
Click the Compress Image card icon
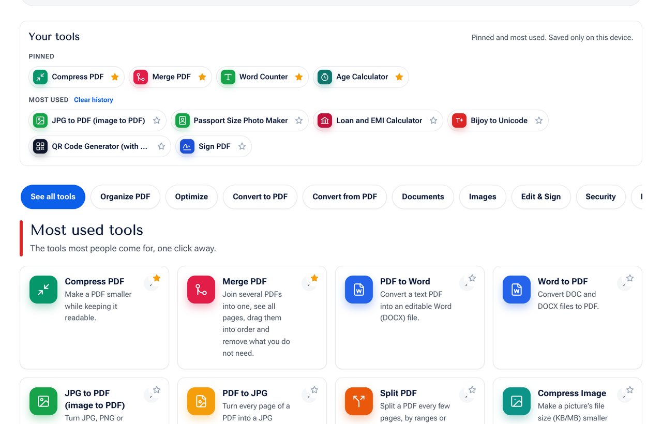point(517,401)
